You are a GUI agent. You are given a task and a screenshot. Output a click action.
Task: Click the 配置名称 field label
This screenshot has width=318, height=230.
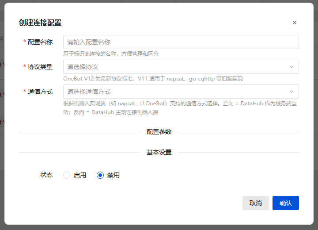coord(40,42)
